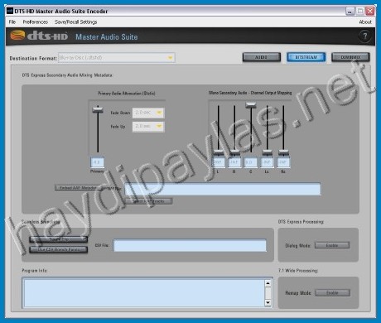Click the R channel slider handle
The image size is (381, 323).
[234, 152]
